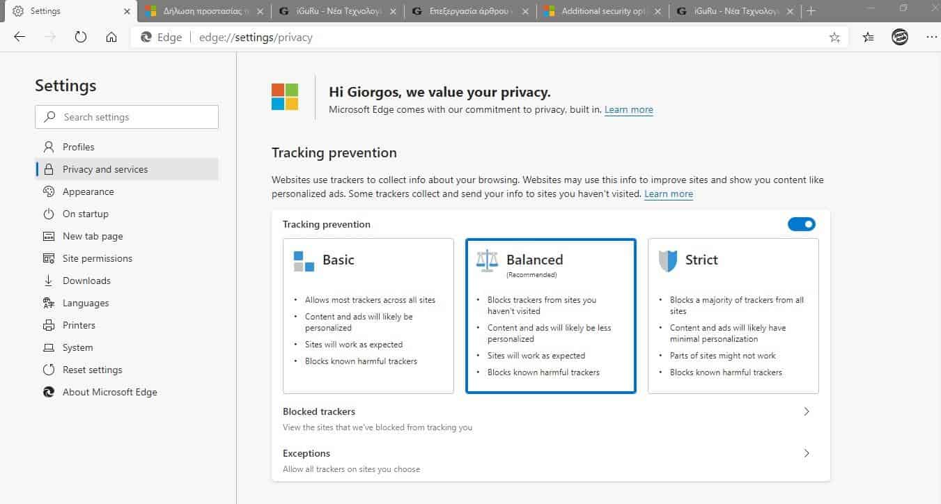Click the Appearance palette icon
This screenshot has width=941, height=504.
coord(49,191)
